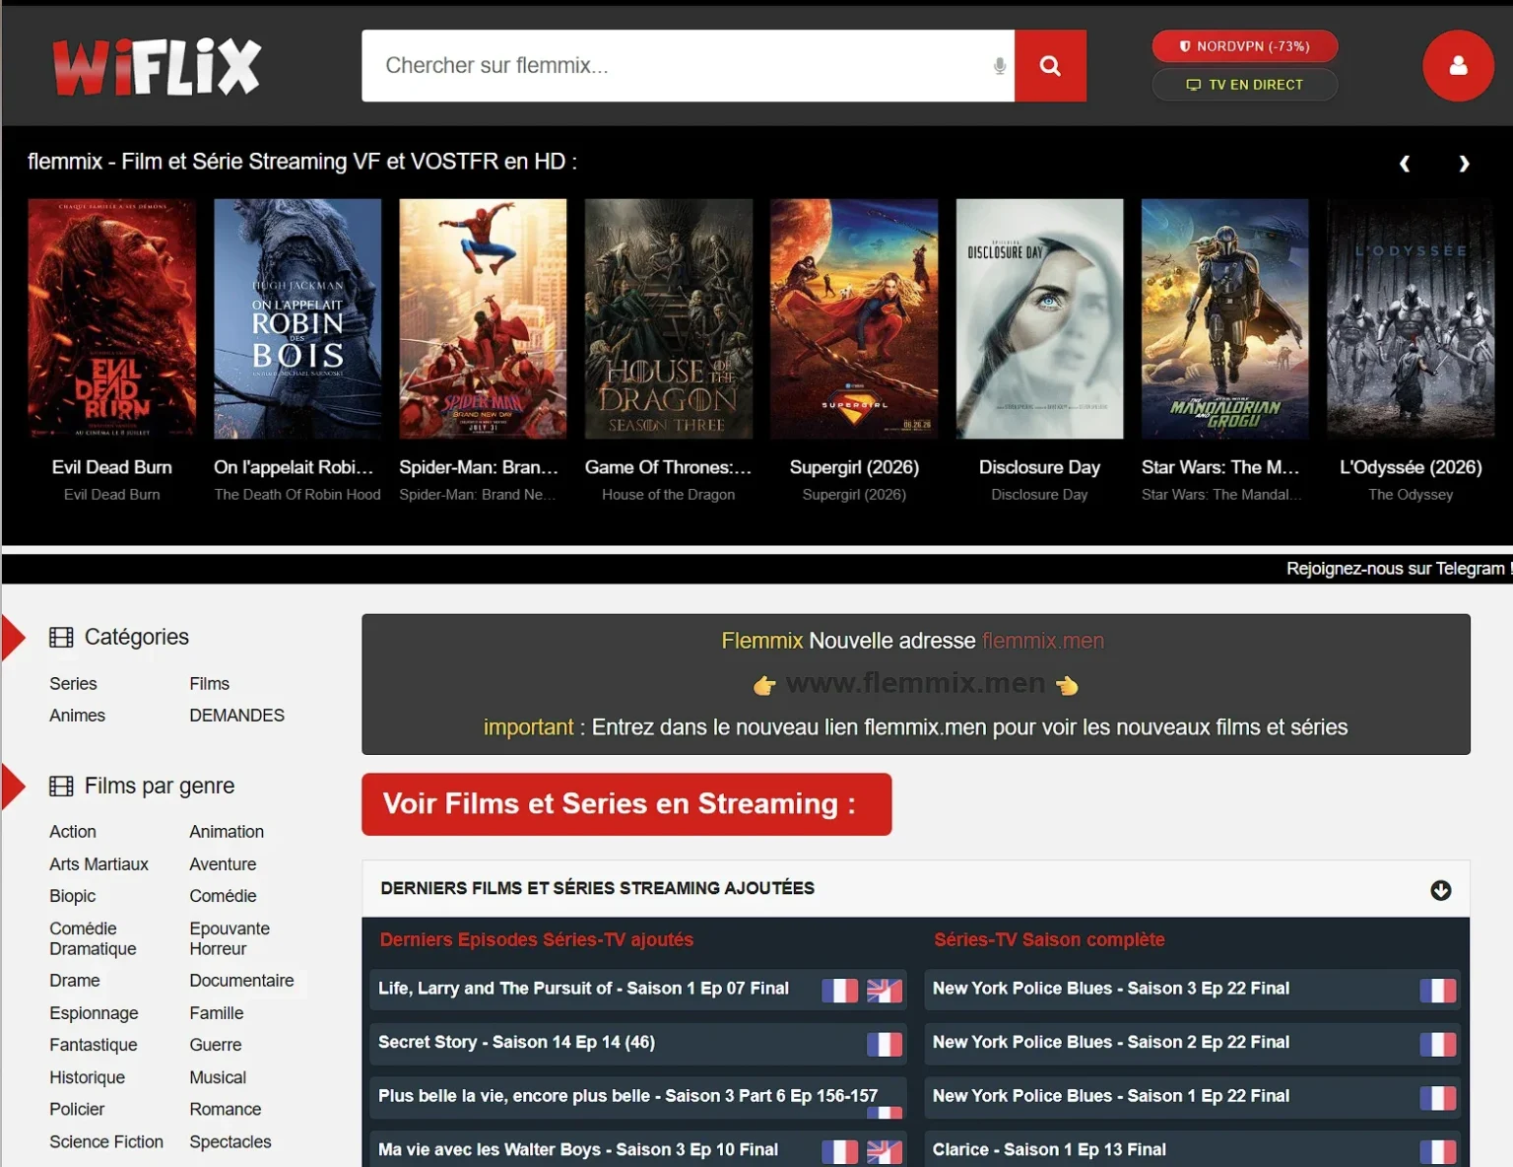Select the Science Fiction genre
Screen dimensions: 1513x1167
point(106,1142)
